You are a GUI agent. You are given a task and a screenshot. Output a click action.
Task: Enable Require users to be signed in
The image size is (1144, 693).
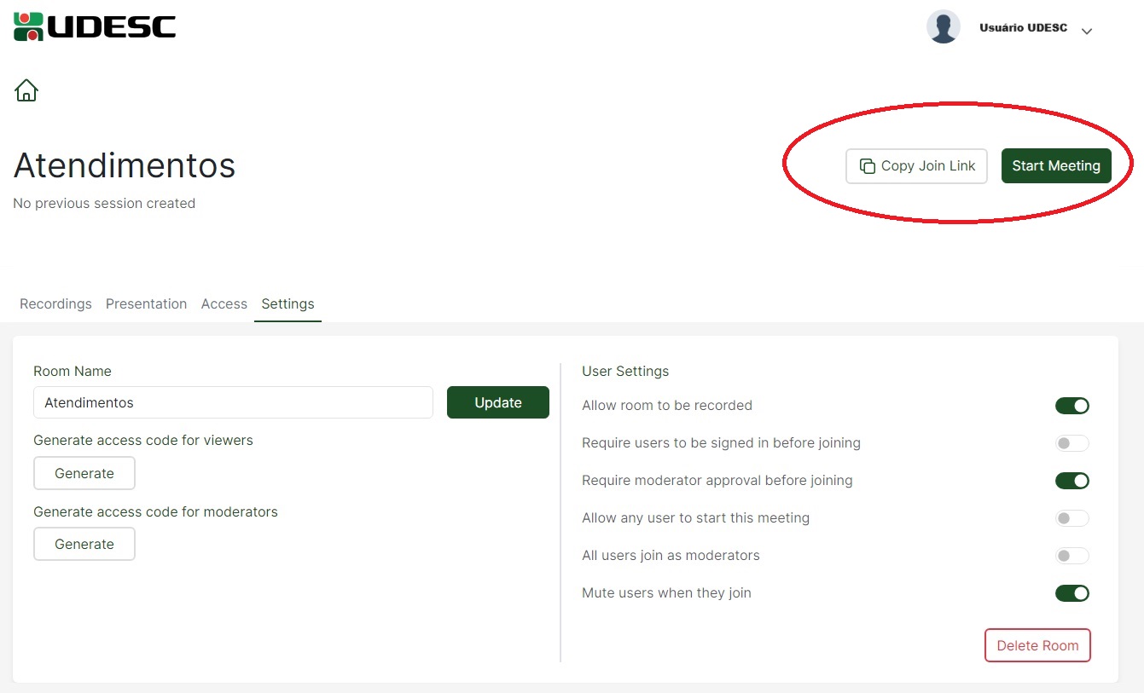1071,443
